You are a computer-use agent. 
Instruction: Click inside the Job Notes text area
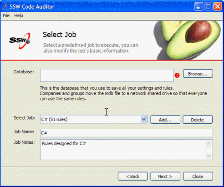pyautogui.click(x=123, y=150)
